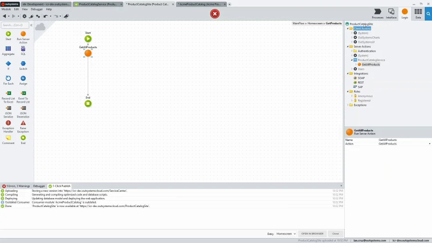Screen dimensions: 432x243
Task: Click the OPEN IN BROWSER button
Action: pos(312,234)
